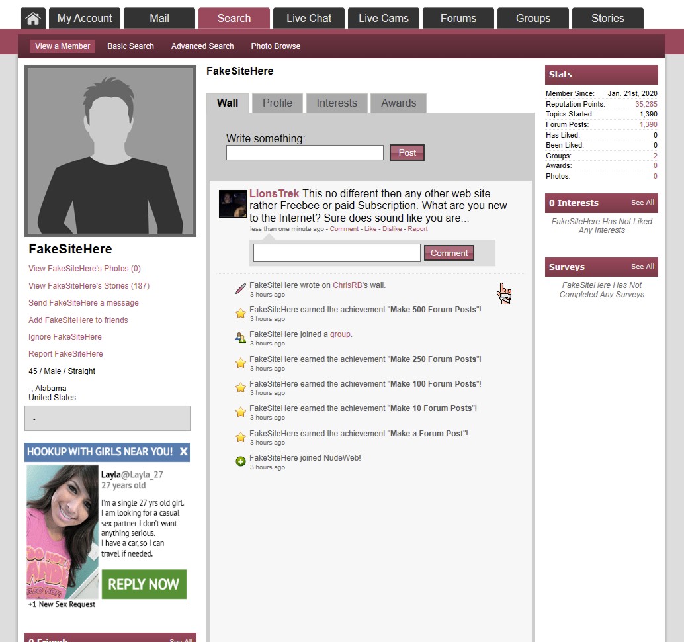Go to the Home icon tab
The width and height of the screenshot is (684, 642).
click(x=33, y=19)
